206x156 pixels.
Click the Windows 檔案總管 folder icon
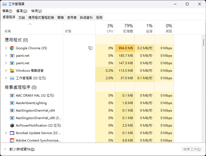12,71
